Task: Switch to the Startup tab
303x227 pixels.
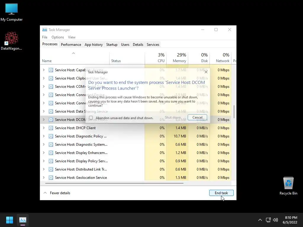Action: (112, 45)
